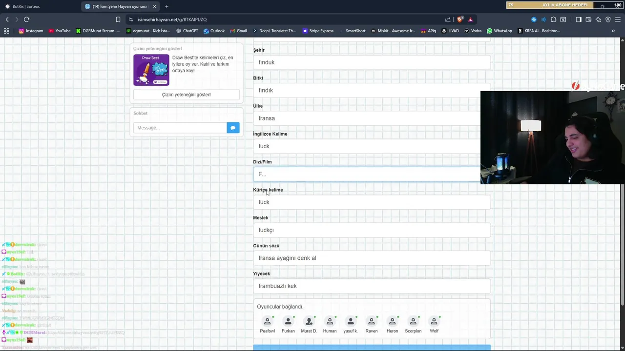
Task: Reload the page with the refresh icon
Action: coord(26,19)
